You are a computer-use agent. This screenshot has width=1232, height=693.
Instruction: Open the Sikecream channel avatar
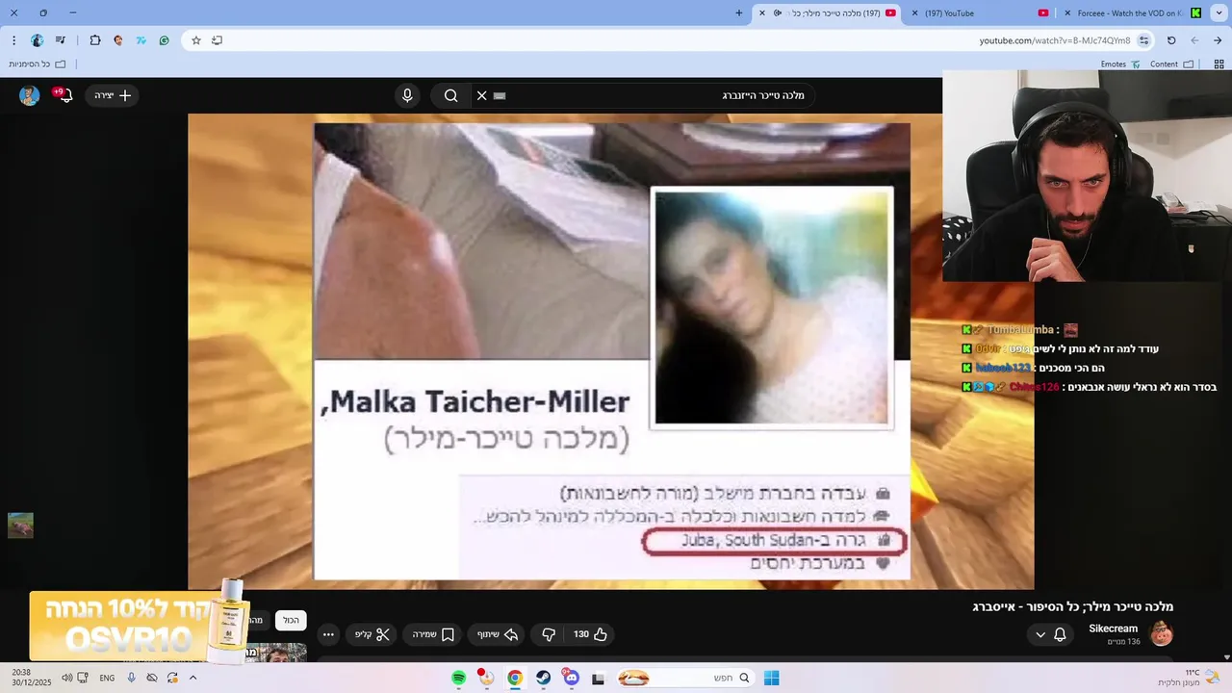[1161, 633]
